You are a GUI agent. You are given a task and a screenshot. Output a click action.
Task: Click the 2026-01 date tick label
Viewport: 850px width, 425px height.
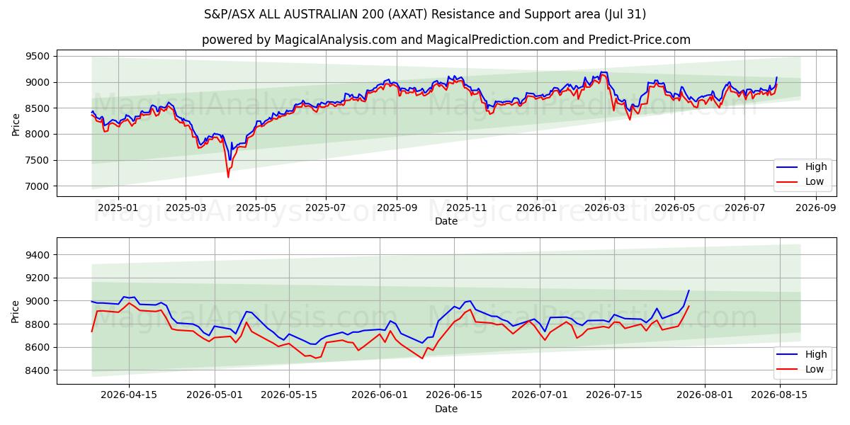click(x=537, y=208)
